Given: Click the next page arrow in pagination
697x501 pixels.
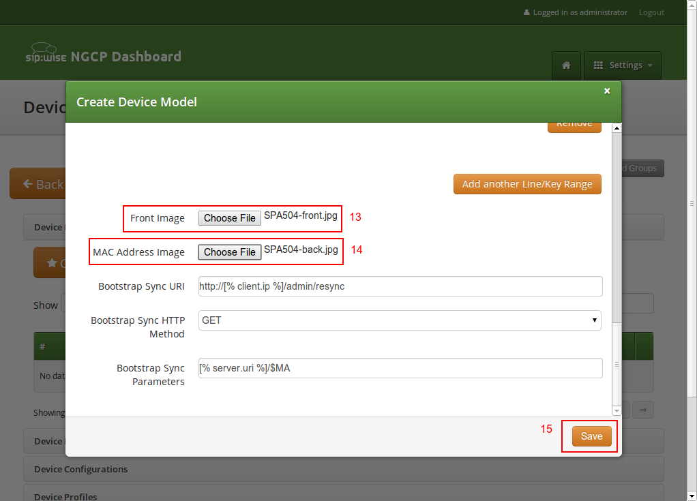Looking at the screenshot, I should pos(642,409).
